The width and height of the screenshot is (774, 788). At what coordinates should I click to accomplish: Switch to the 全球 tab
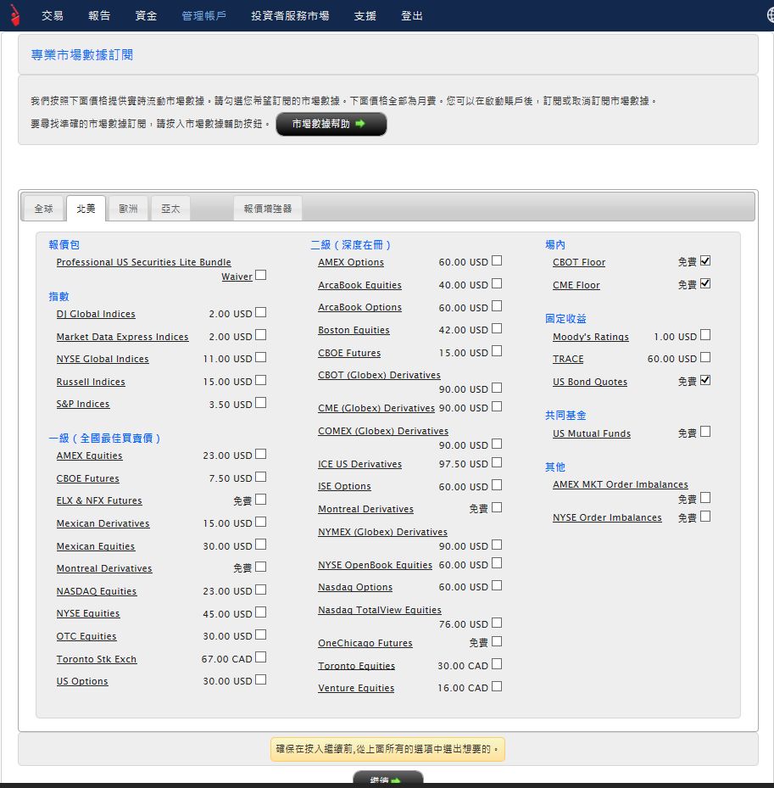[43, 209]
